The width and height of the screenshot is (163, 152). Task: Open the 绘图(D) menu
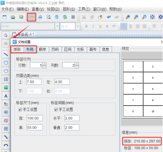pos(53,9)
